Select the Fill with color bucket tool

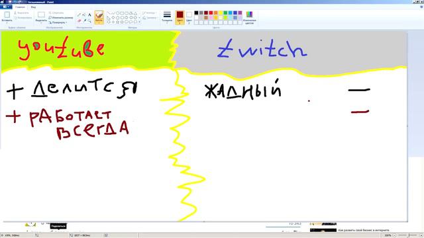coord(84,15)
